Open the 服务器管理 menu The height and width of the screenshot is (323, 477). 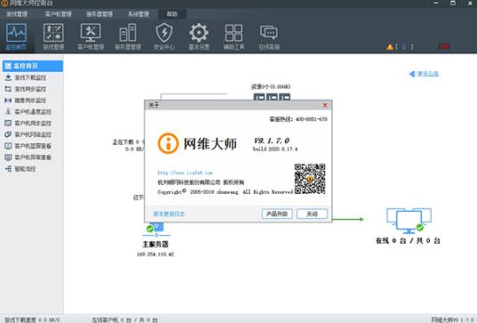tap(100, 14)
